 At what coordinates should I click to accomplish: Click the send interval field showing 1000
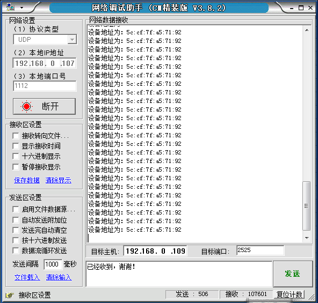pos(53,264)
